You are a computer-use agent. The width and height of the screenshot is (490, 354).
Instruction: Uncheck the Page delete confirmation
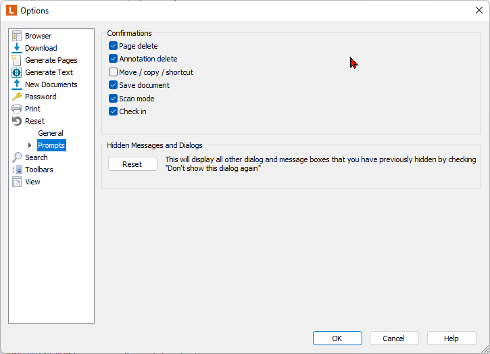[113, 46]
